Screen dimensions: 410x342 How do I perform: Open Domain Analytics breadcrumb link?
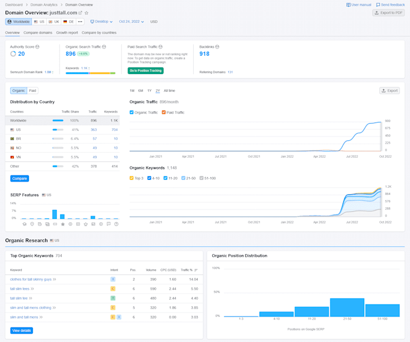coord(44,4)
